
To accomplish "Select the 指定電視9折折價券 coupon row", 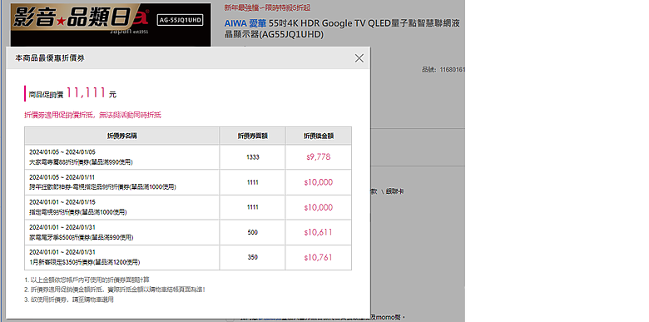I will pyautogui.click(x=188, y=207).
